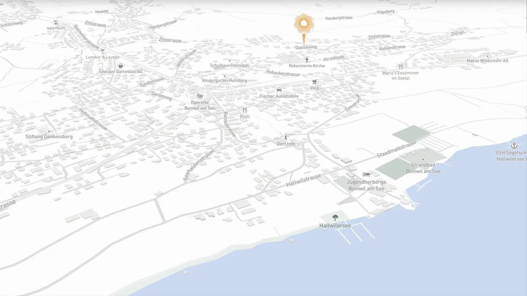527x296 pixels.
Task: Click the Kindergarten Homberg label
Action: (224, 80)
